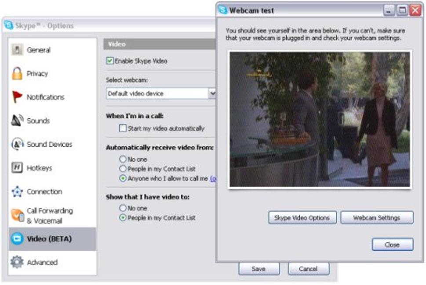The image size is (426, 285).
Task: Open Advanced settings
Action: tap(52, 262)
